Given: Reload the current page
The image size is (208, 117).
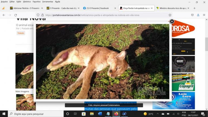Looking at the screenshot, I should 16,15.
